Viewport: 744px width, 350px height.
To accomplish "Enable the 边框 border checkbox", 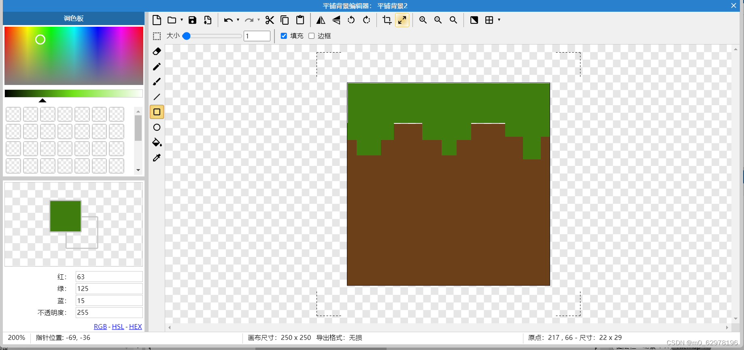I will [311, 36].
